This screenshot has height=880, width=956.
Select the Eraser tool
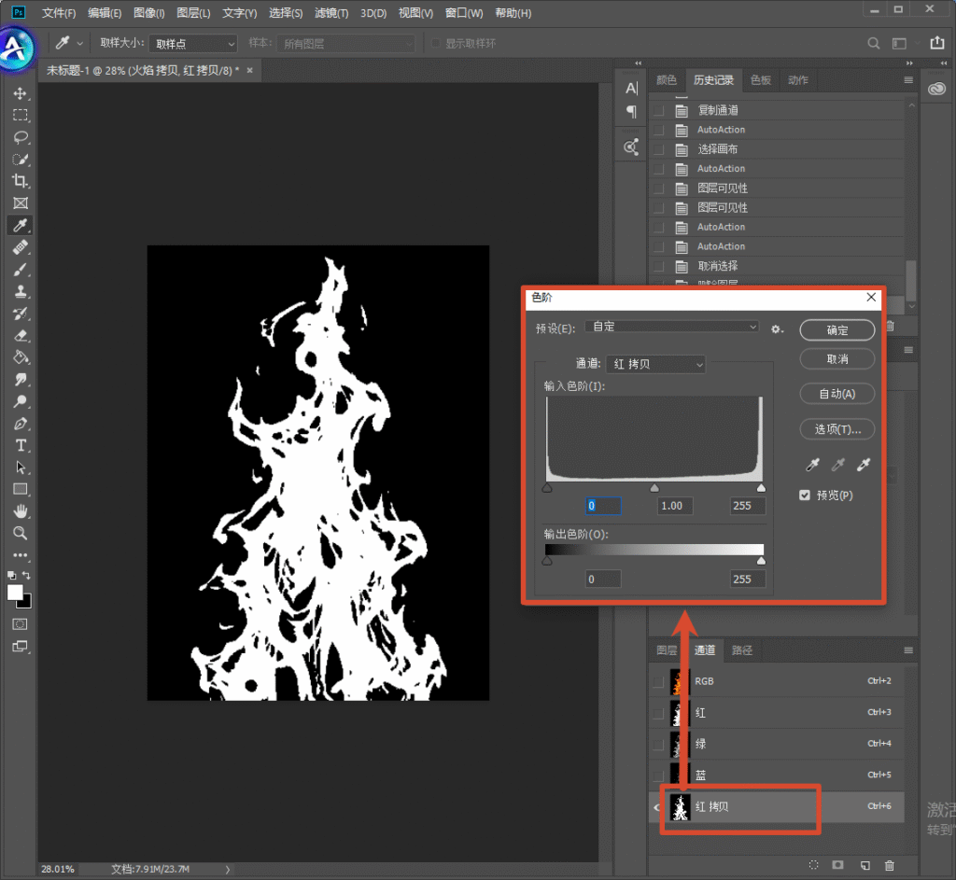21,336
